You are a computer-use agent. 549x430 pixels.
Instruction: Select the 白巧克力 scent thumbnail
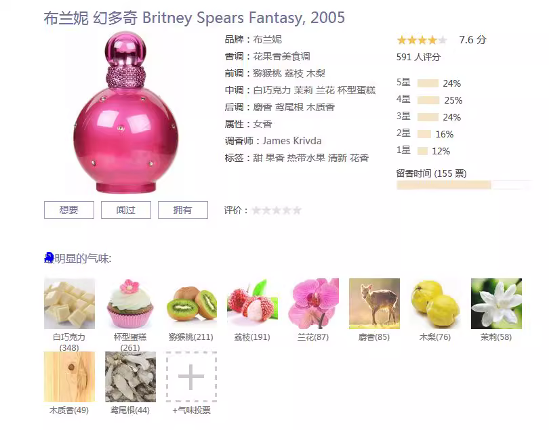69,303
